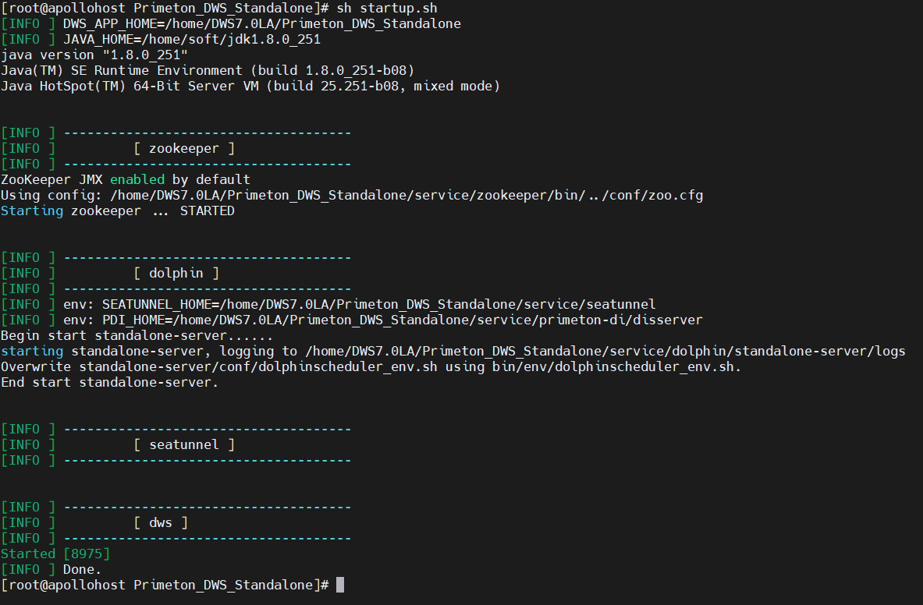Click the java version "1.8.0_251" line

pyautogui.click(x=94, y=55)
